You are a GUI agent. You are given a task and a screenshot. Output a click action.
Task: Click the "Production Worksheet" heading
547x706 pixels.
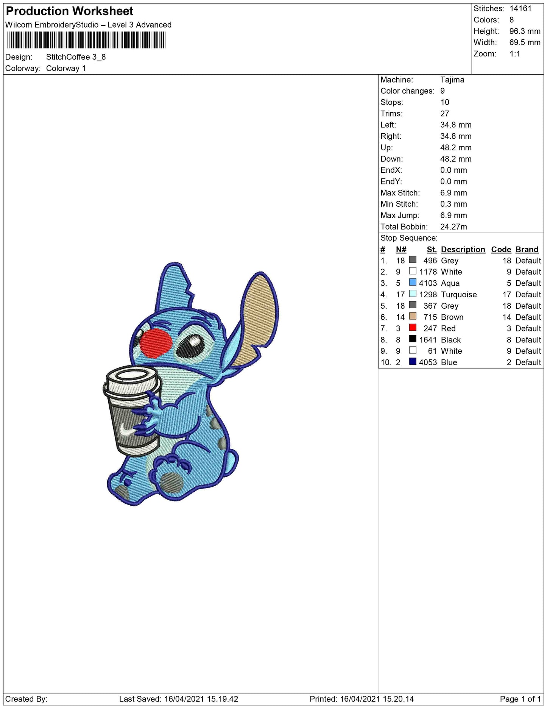coord(70,11)
